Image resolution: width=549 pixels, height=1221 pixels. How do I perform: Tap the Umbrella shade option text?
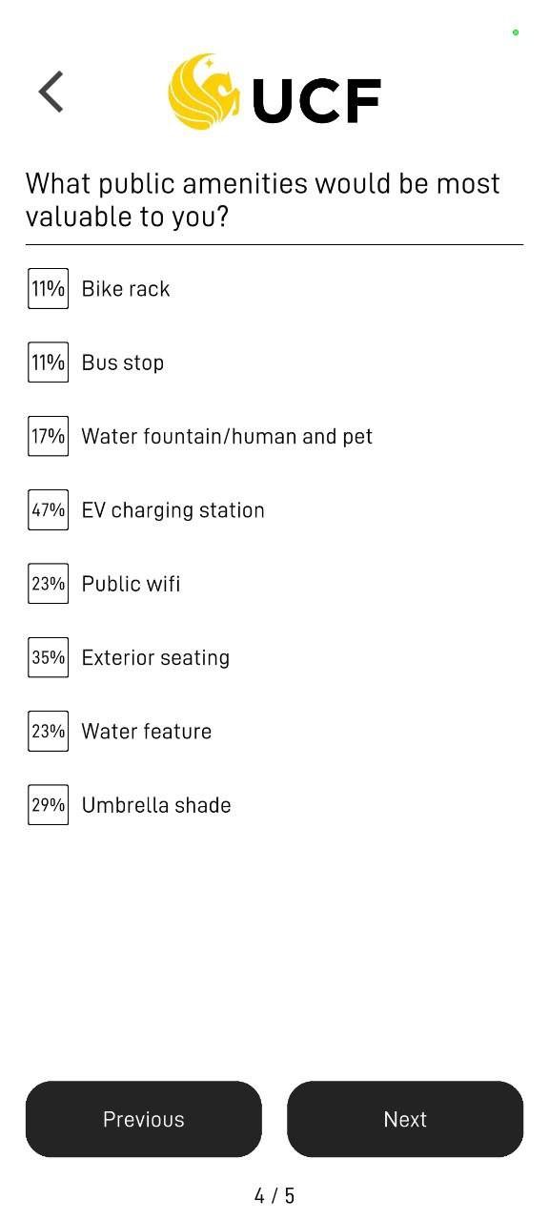pyautogui.click(x=156, y=805)
